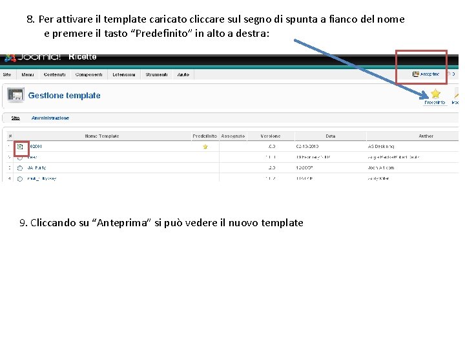Open the Strumenti menu

coord(156,74)
